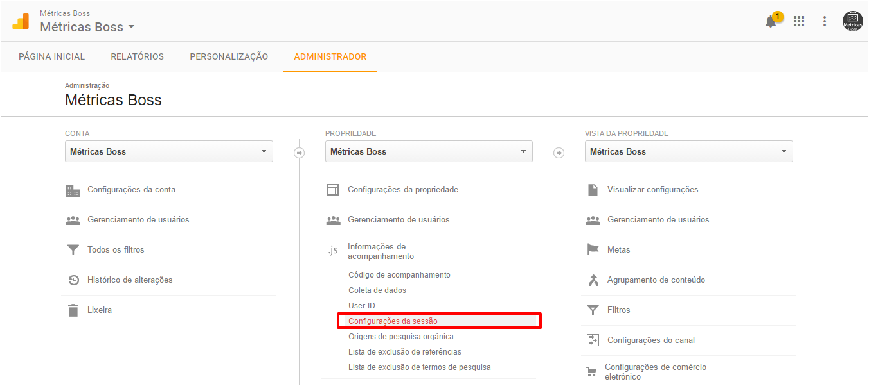Click the Google Analytics logo icon

tap(21, 21)
